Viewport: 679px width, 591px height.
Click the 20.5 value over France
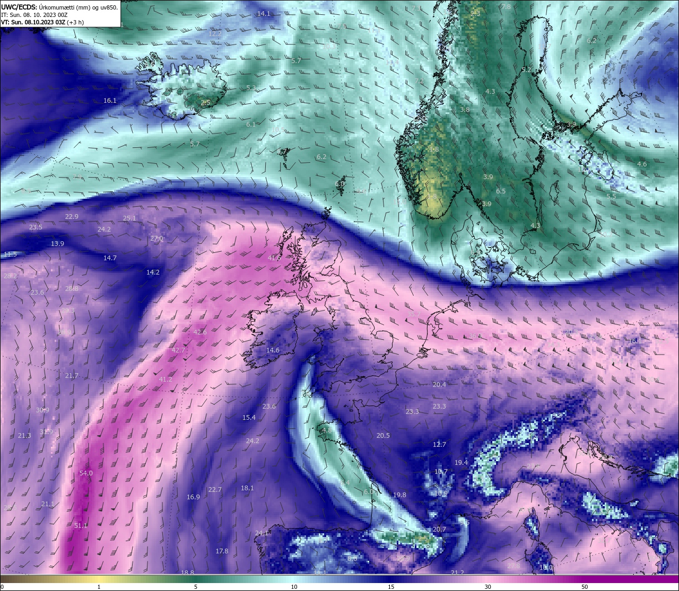tap(383, 436)
